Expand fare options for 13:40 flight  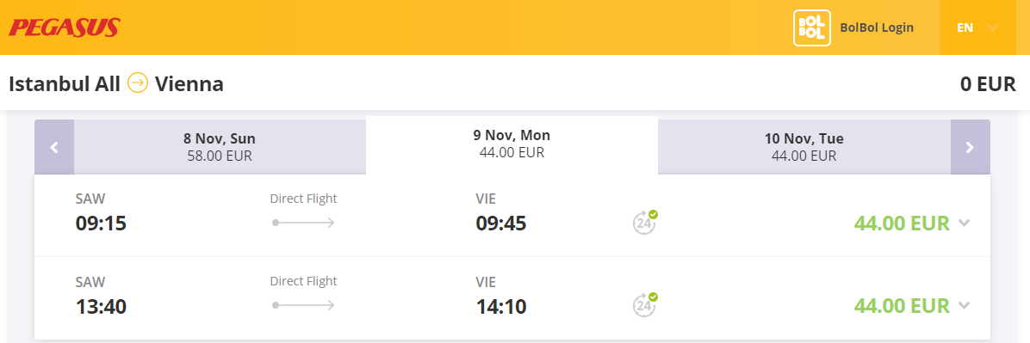(x=964, y=306)
